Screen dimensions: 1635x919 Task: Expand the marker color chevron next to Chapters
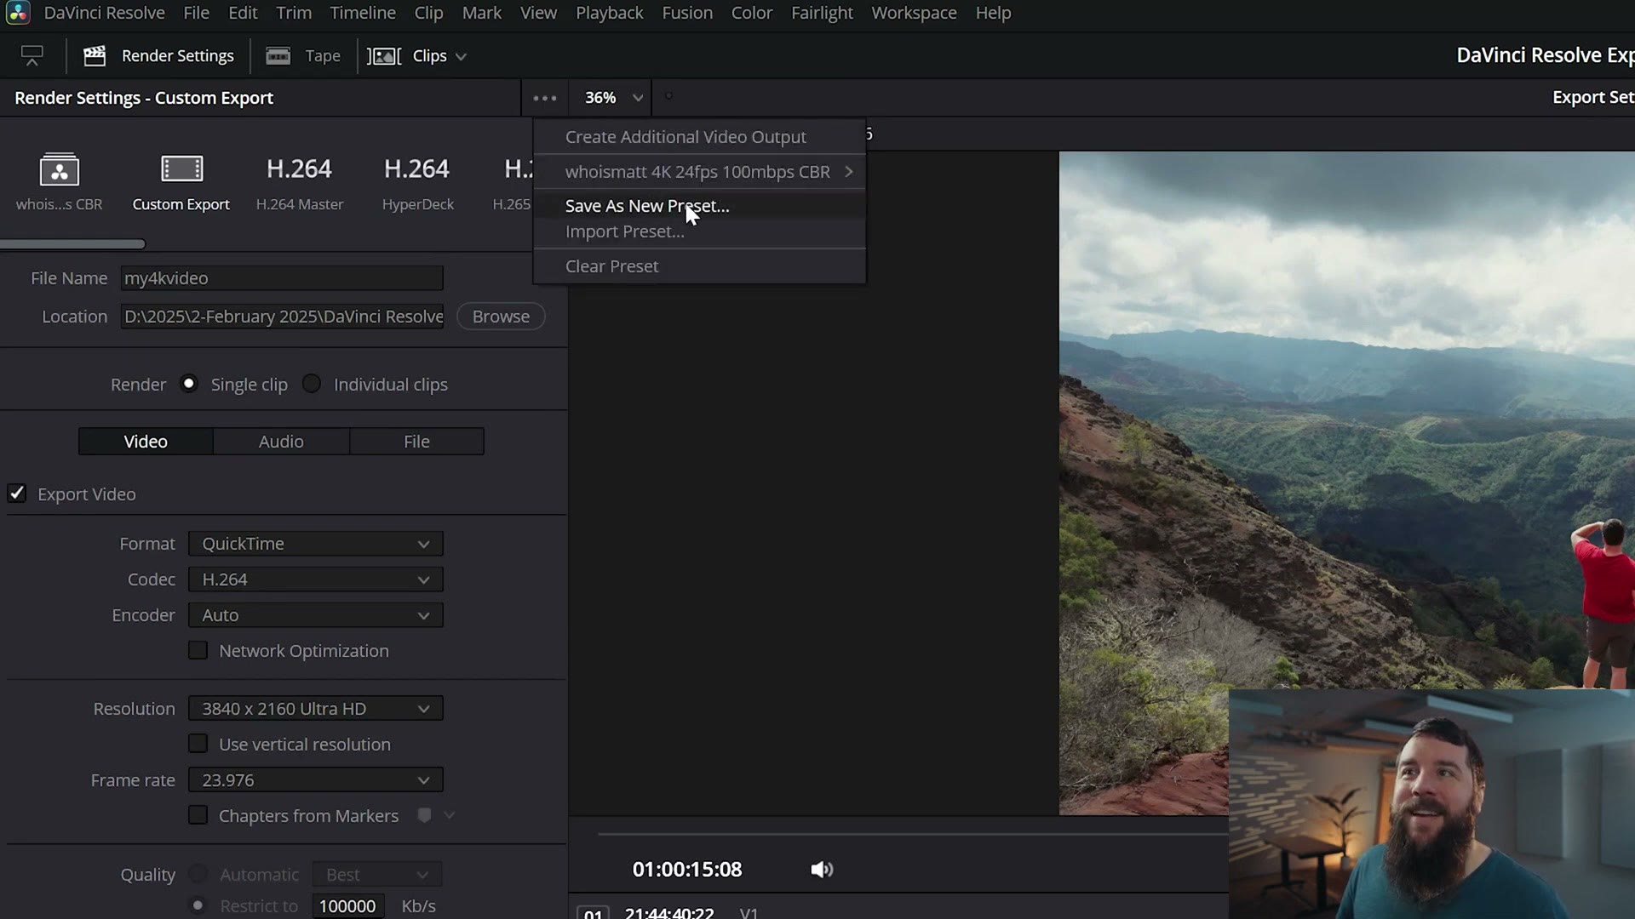(x=450, y=815)
